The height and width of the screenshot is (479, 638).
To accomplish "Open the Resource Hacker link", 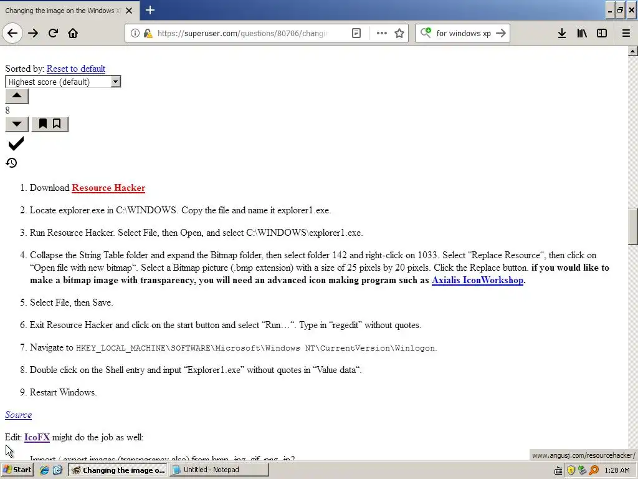I will [108, 188].
